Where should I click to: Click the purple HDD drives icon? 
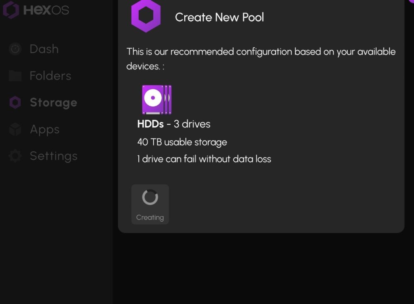(156, 100)
